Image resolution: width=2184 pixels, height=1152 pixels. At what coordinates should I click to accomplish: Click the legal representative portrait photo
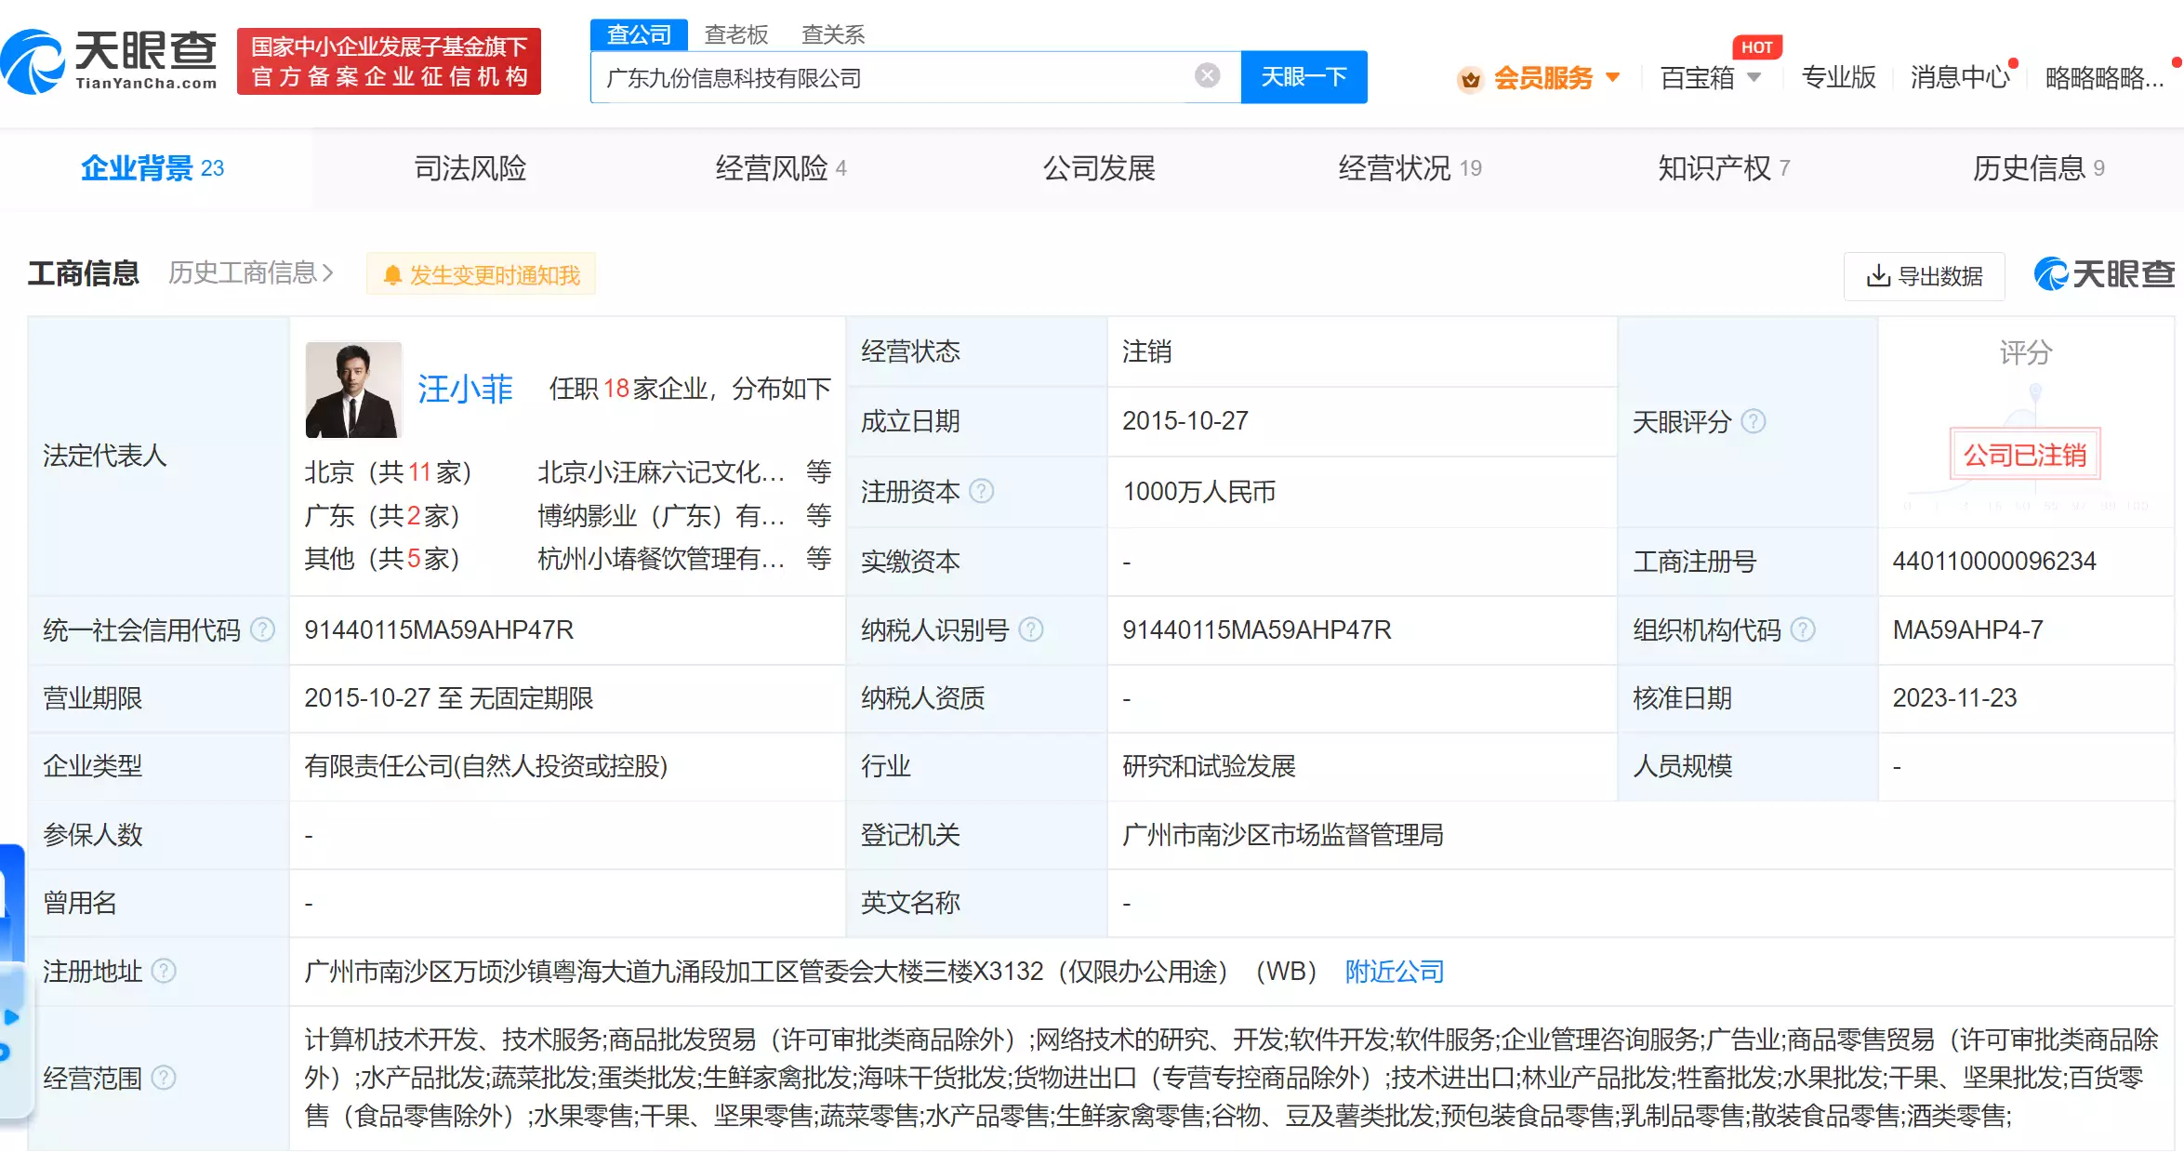coord(353,390)
